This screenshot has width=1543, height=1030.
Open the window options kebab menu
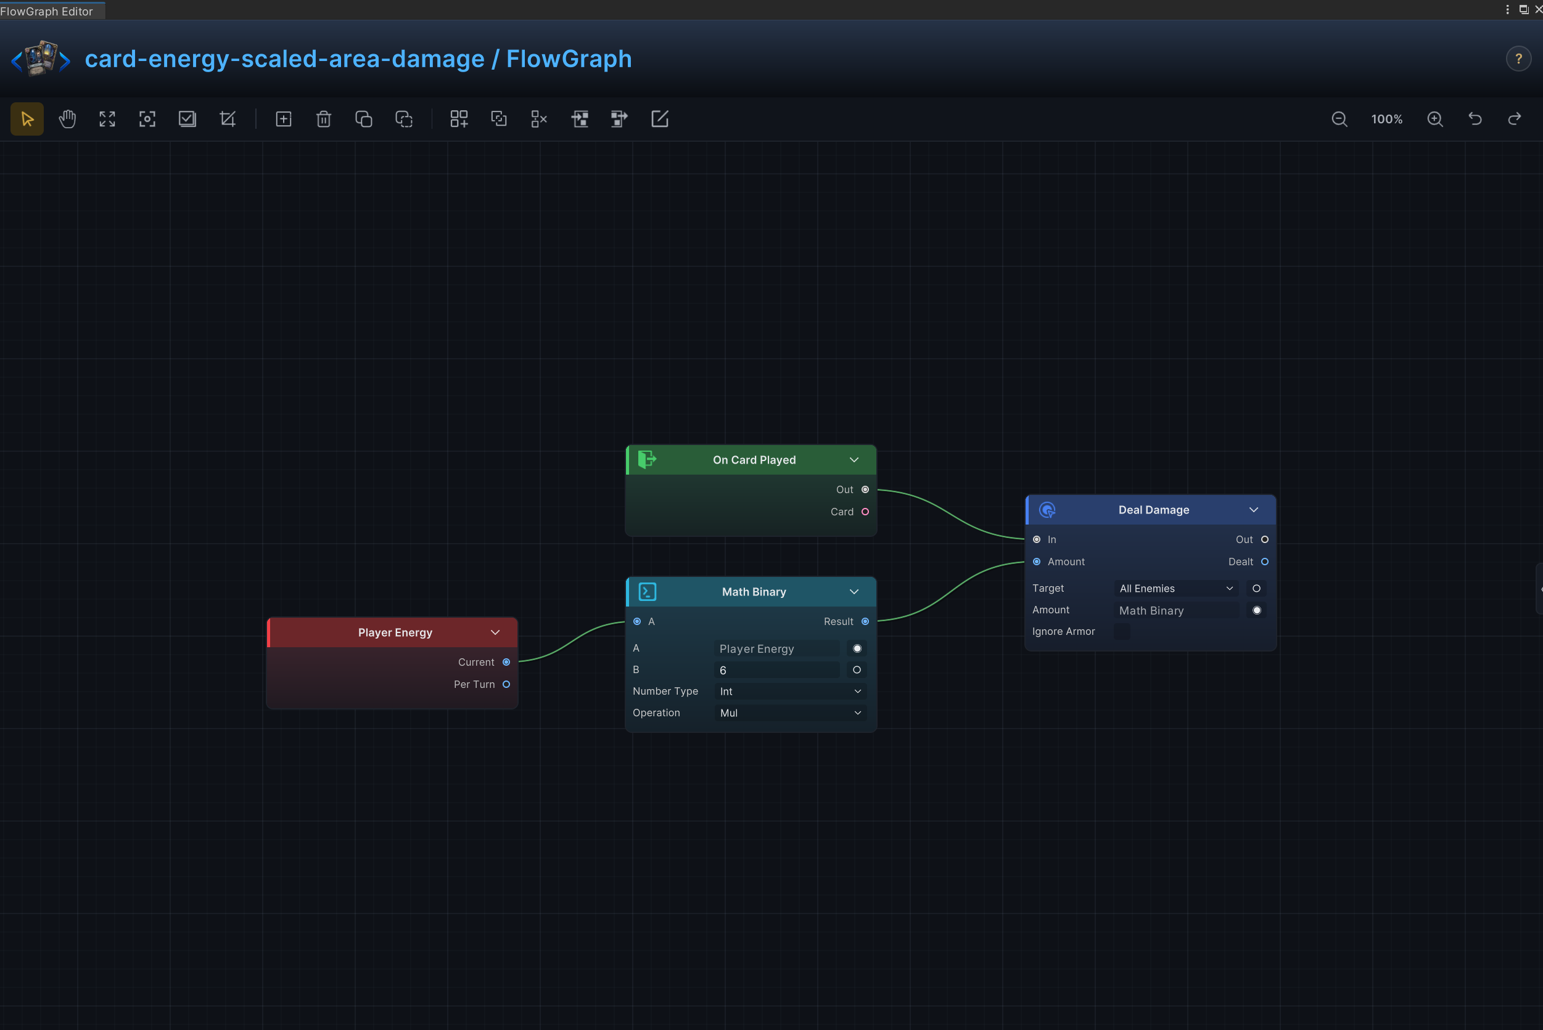[x=1507, y=9]
